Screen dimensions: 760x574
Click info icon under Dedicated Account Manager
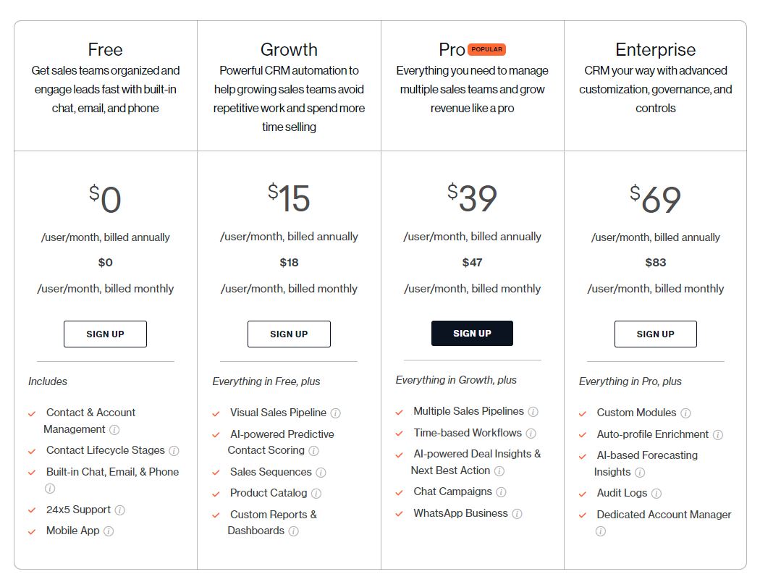(x=601, y=531)
